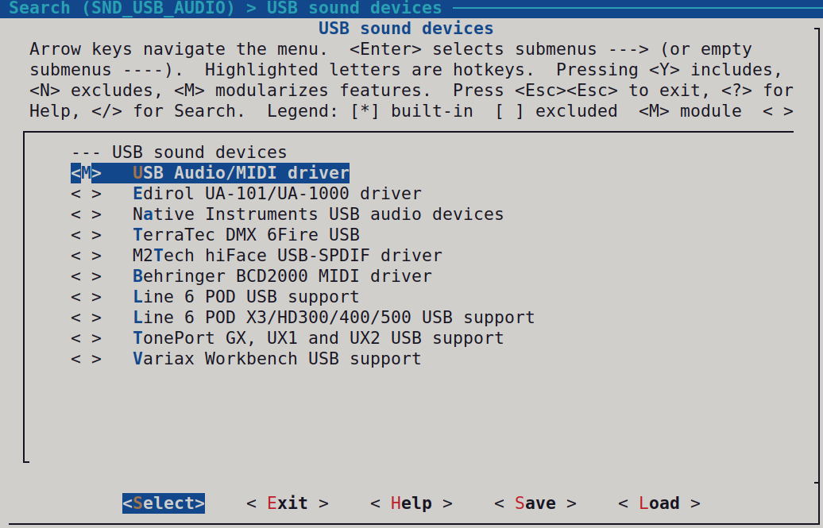The width and height of the screenshot is (823, 528).
Task: Select Native Instruments USB audio devices entry
Action: (318, 214)
